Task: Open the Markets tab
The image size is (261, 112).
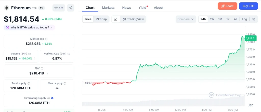Action: (x=108, y=8)
